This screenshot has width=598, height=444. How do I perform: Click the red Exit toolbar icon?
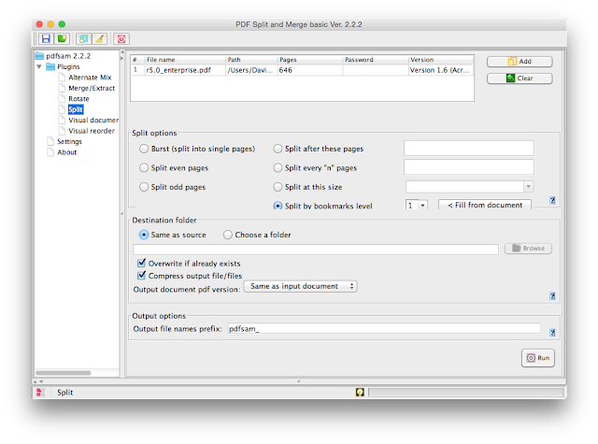coord(121,38)
